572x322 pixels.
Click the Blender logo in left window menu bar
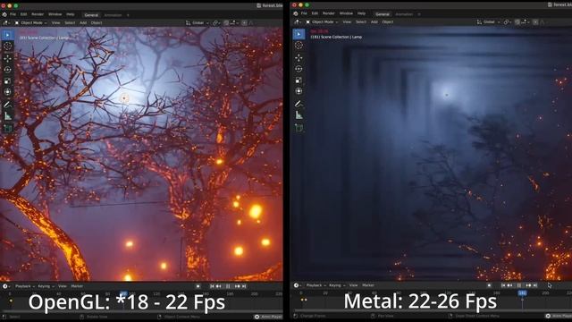(x=4, y=14)
